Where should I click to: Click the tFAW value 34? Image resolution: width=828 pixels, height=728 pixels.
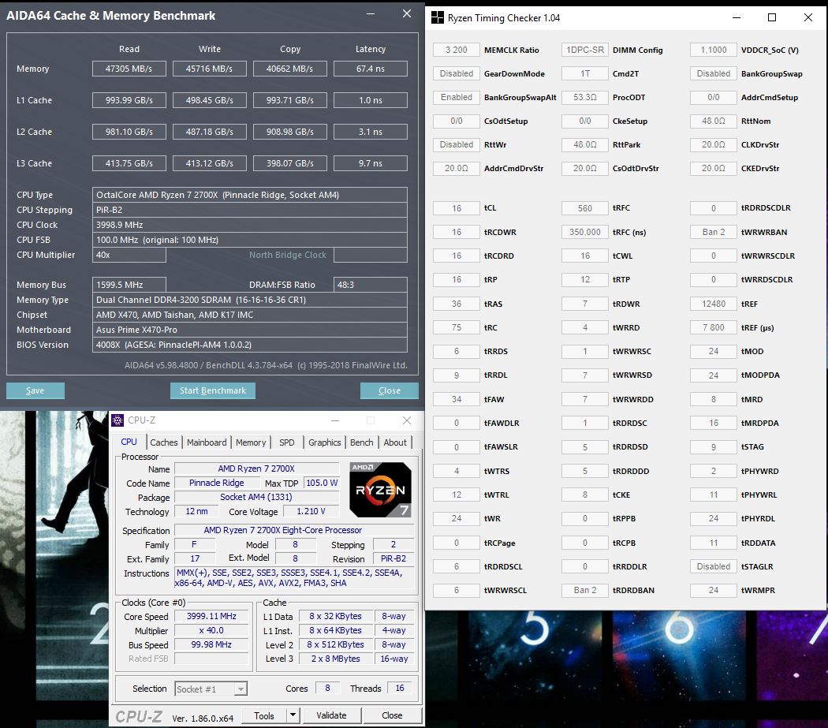457,399
